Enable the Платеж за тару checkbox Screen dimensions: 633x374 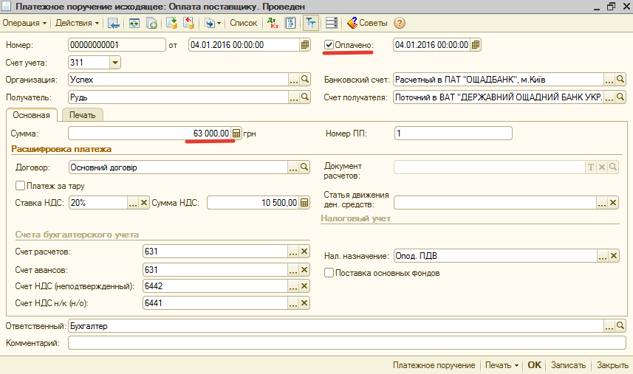point(20,186)
